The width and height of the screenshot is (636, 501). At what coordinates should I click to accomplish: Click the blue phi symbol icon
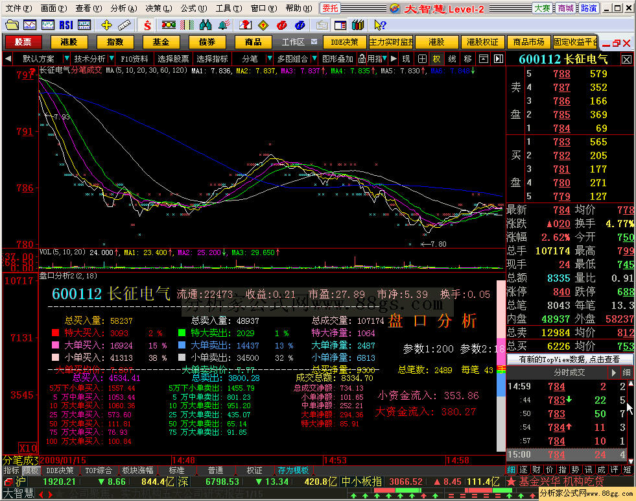coord(300,25)
